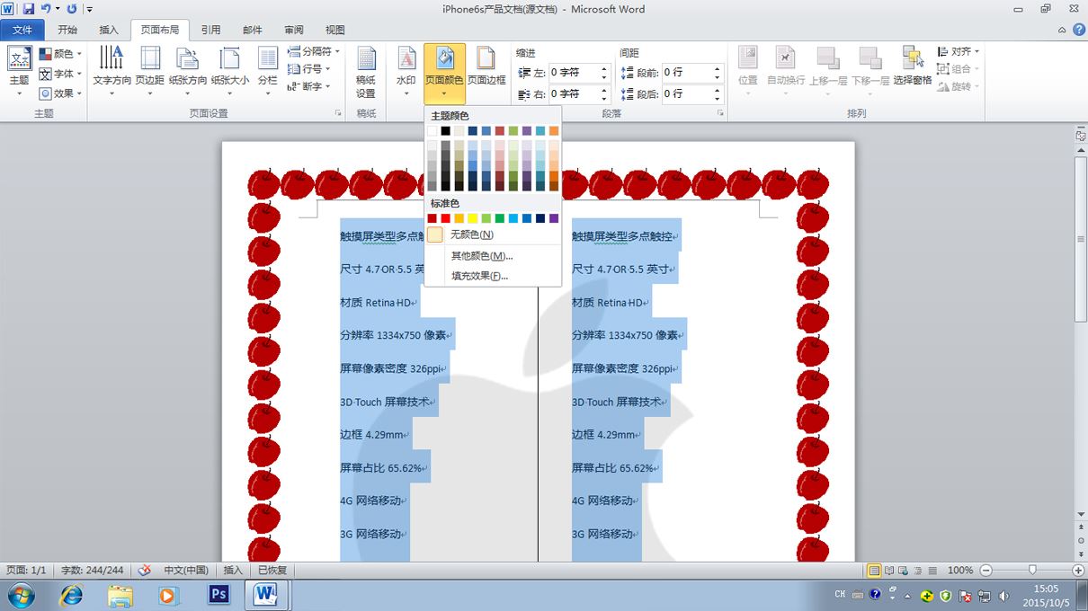Pick the black theme color swatch
The width and height of the screenshot is (1088, 611).
446,131
